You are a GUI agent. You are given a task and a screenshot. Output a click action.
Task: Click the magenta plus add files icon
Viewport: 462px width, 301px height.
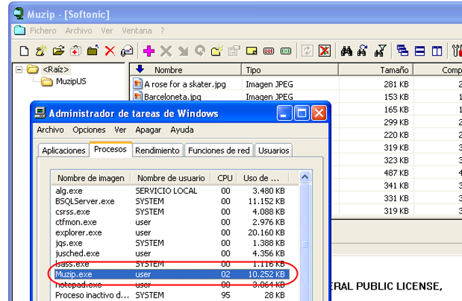tap(149, 51)
